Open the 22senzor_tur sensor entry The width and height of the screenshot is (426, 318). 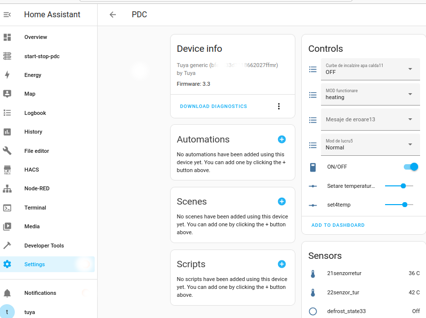pos(343,292)
